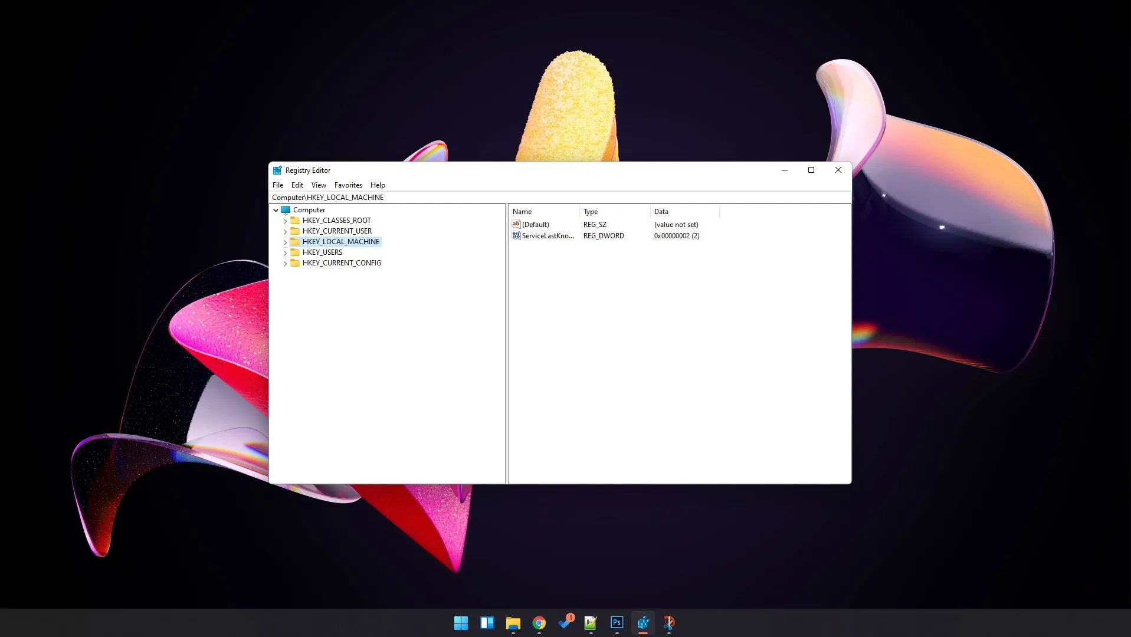Select the HKEY_CURRENT_CONFIG key
The height and width of the screenshot is (637, 1131).
(341, 263)
